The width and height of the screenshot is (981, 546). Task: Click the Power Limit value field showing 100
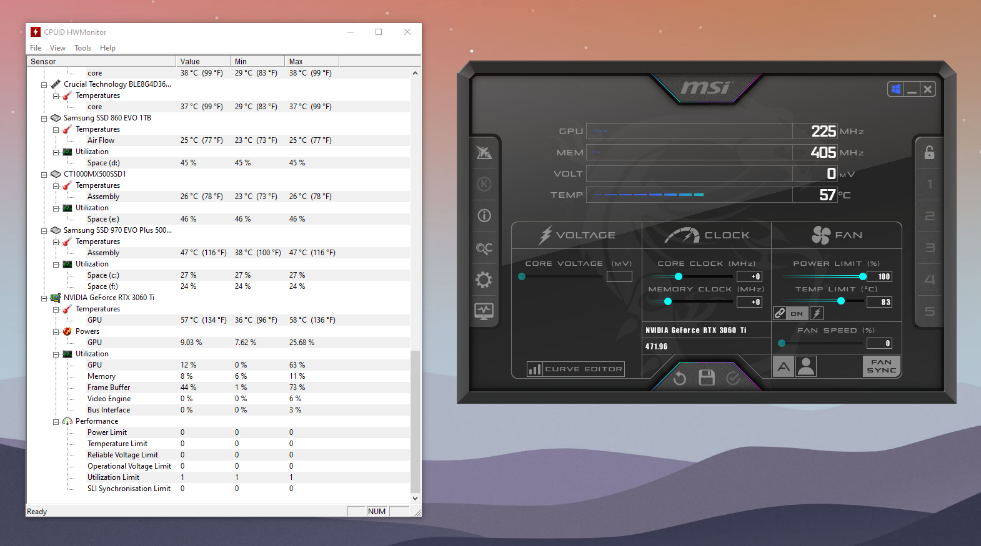pyautogui.click(x=879, y=276)
